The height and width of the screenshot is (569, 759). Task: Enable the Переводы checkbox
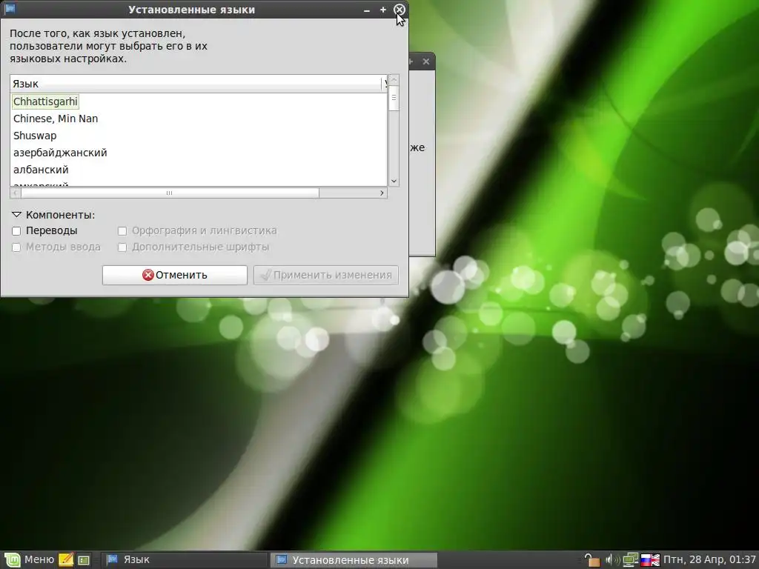(16, 231)
